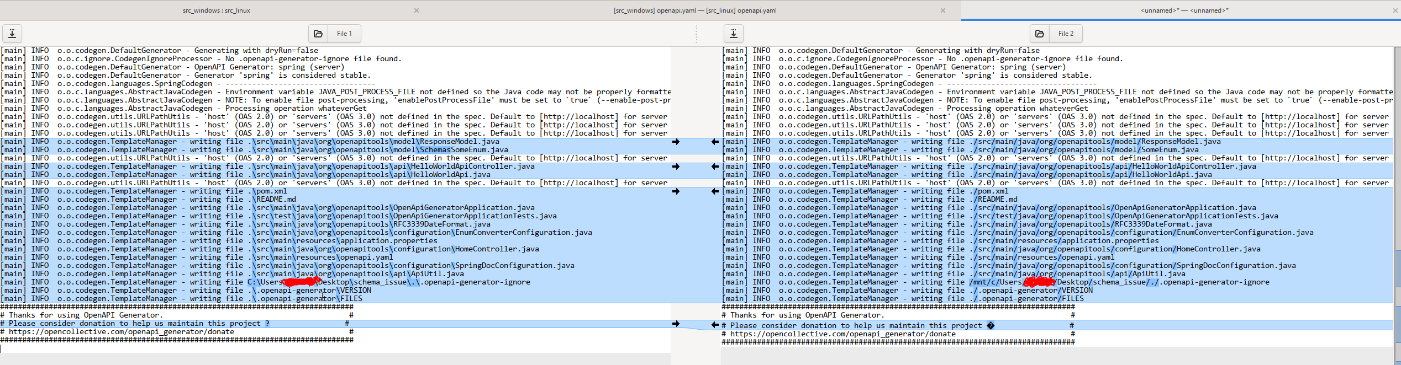
Task: Click the right pane save file icon
Action: click(734, 34)
